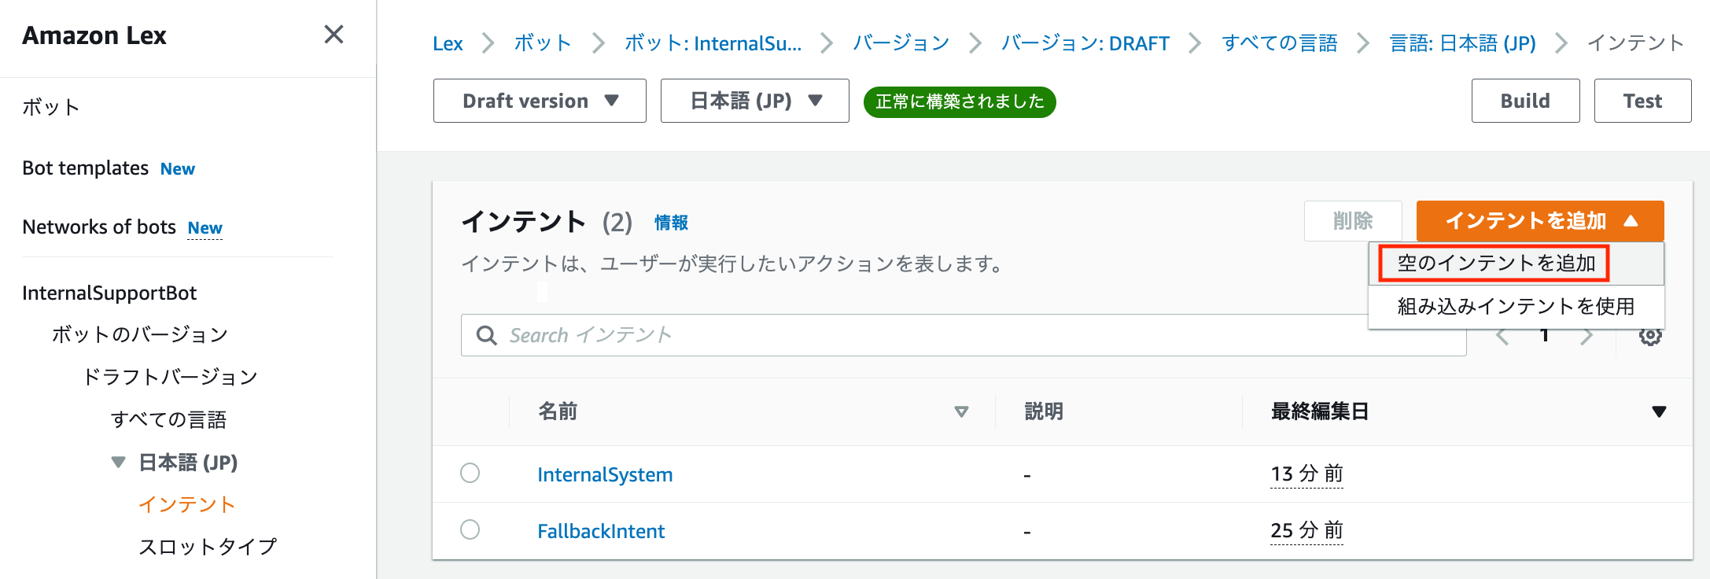
Task: Select the InternalSystem intent radio button
Action: pyautogui.click(x=470, y=473)
